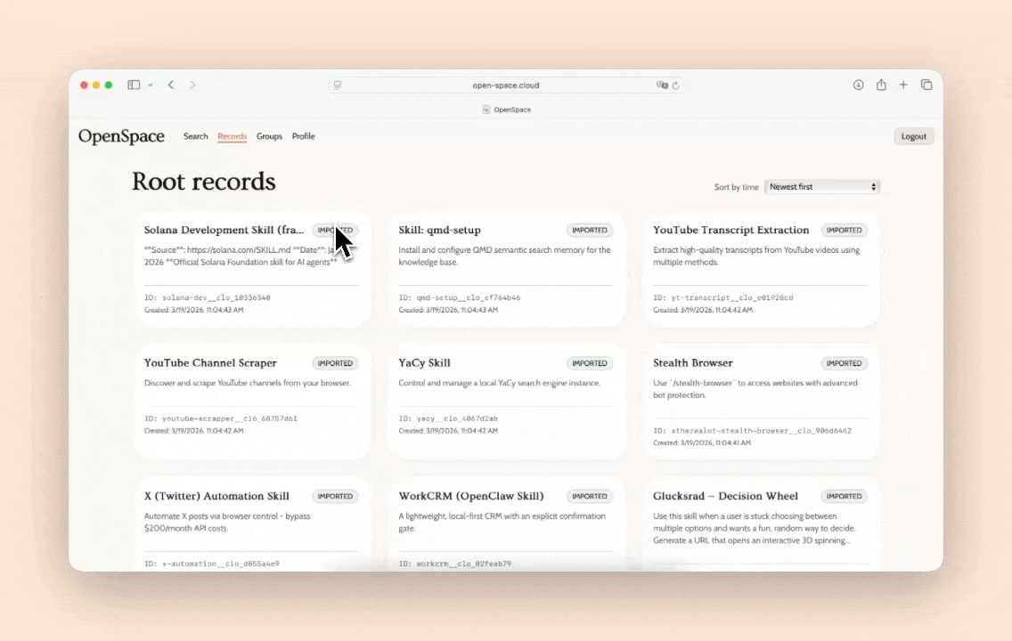Expand the sidebar options chevron
The image size is (1012, 641).
click(150, 85)
